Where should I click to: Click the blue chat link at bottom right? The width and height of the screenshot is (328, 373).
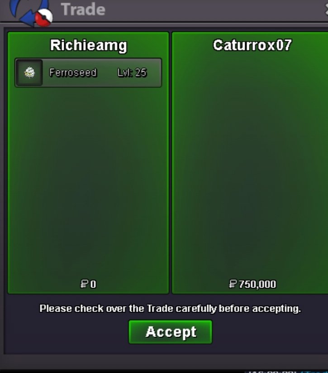(x=314, y=371)
